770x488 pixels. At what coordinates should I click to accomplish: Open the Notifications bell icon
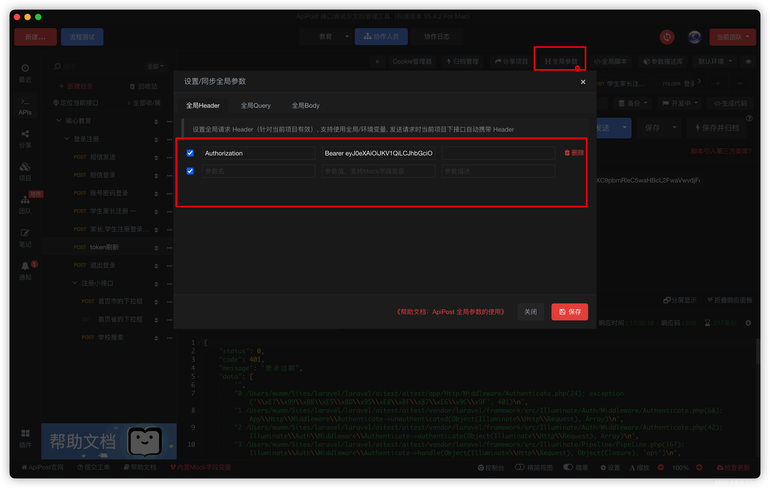tap(25, 266)
